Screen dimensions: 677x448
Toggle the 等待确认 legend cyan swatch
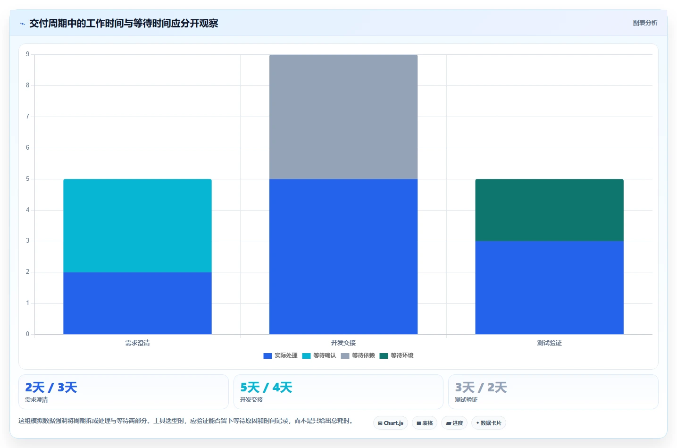[306, 355]
